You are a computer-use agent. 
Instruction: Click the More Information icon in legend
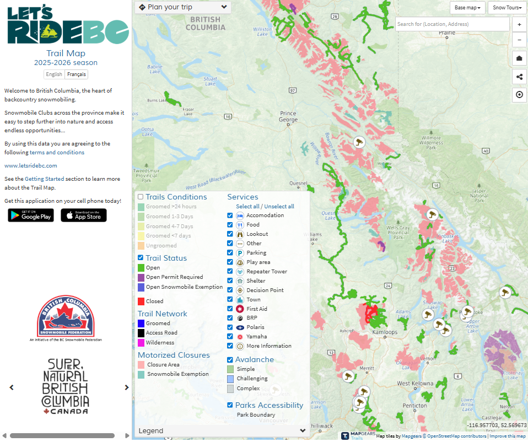pyautogui.click(x=240, y=347)
